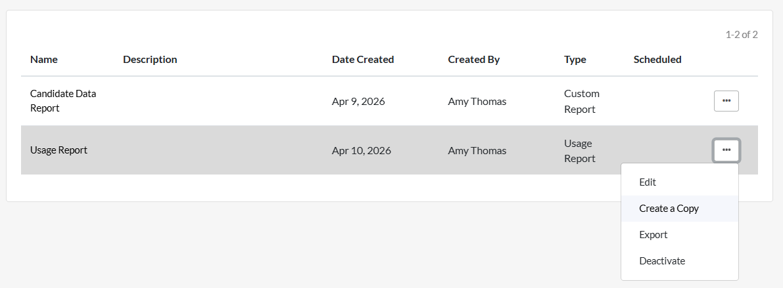This screenshot has height=288, width=783.
Task: Open the Candidate Data Report name
Action: coord(63,101)
